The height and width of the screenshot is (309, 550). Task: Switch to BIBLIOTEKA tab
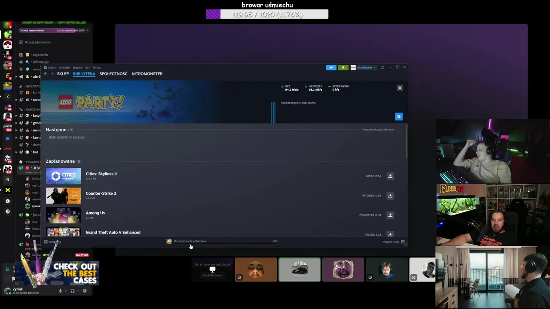pyautogui.click(x=84, y=74)
